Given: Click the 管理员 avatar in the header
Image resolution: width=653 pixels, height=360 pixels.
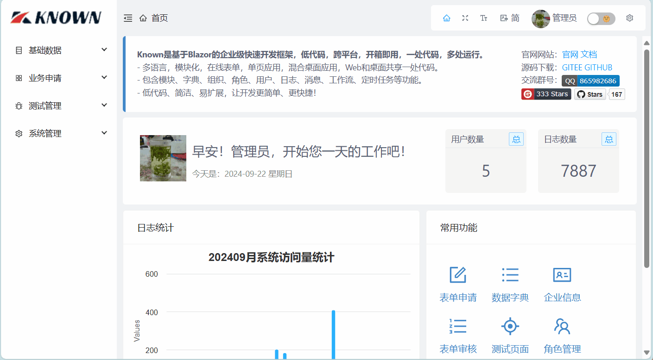Looking at the screenshot, I should point(540,19).
